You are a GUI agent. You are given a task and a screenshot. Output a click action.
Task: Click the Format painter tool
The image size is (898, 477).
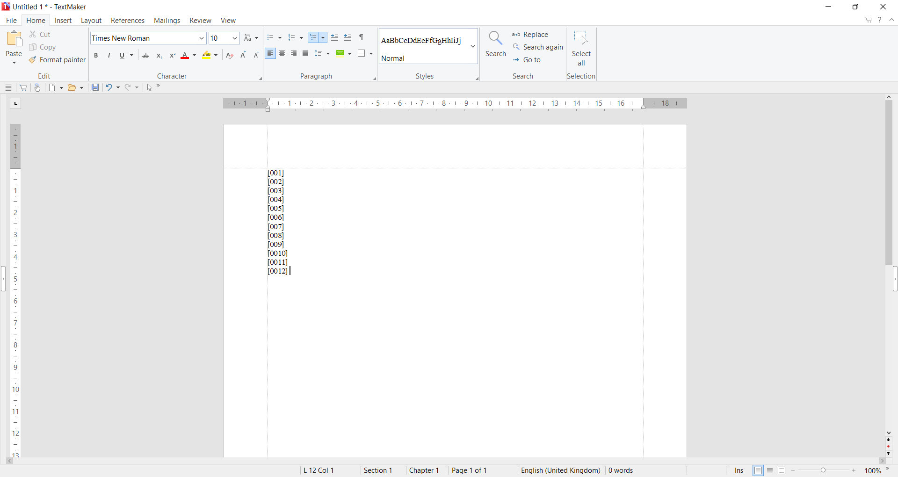point(57,60)
